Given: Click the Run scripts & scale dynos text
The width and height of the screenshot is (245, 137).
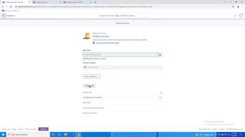Looking at the screenshot, I should tap(93, 108).
